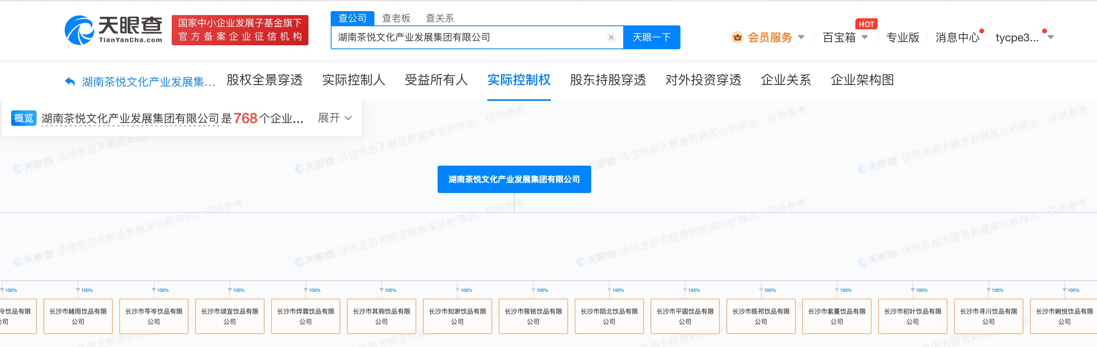Open the 会员服务 dropdown arrow
This screenshot has height=347, width=1097.
point(801,37)
